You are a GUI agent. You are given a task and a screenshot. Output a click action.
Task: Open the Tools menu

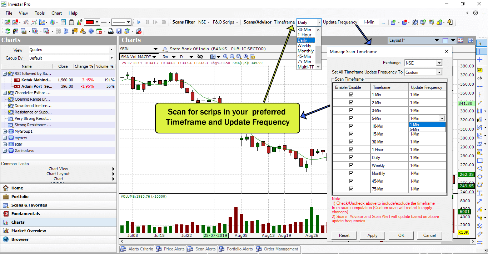tap(39, 13)
